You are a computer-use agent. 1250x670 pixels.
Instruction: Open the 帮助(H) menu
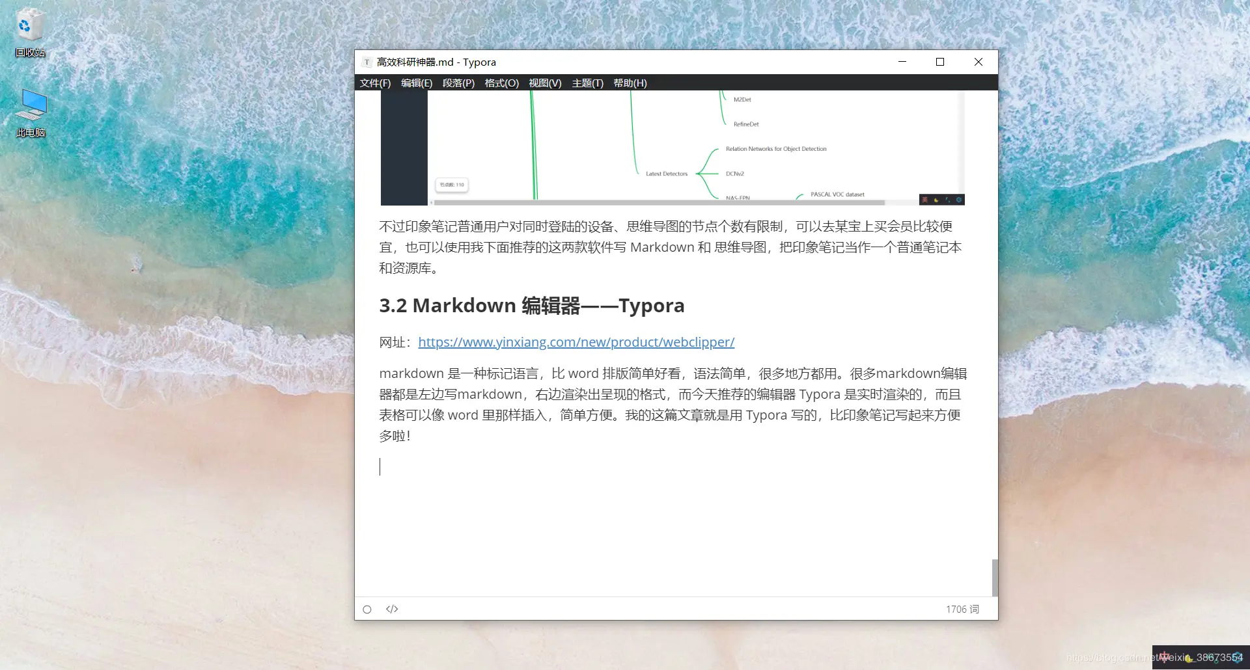(630, 83)
